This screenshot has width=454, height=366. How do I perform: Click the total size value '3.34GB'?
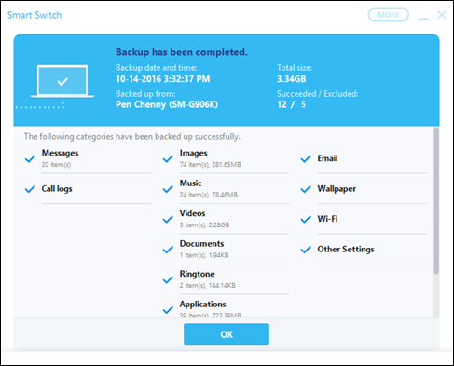coord(292,79)
